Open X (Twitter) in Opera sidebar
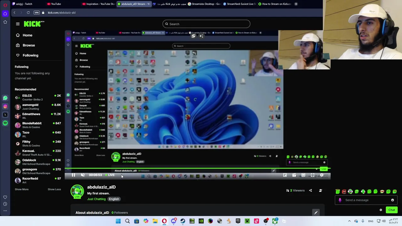 pyautogui.click(x=5, y=115)
